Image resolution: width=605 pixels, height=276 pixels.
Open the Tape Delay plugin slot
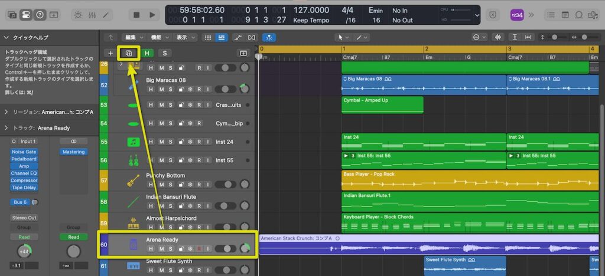[x=24, y=188]
